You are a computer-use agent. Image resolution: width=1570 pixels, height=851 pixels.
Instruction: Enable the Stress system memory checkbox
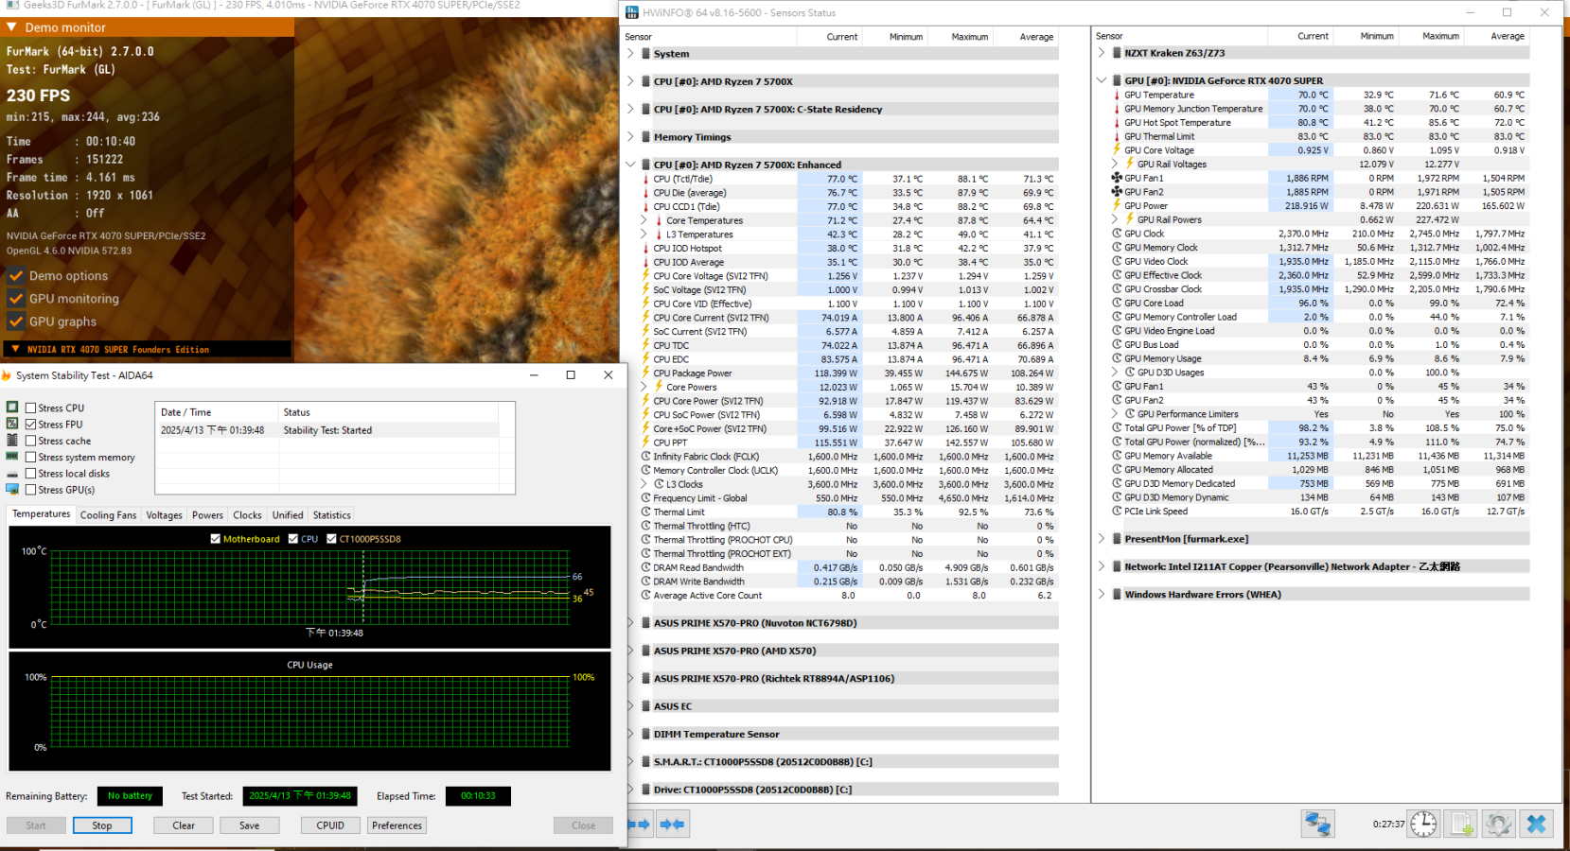[31, 458]
